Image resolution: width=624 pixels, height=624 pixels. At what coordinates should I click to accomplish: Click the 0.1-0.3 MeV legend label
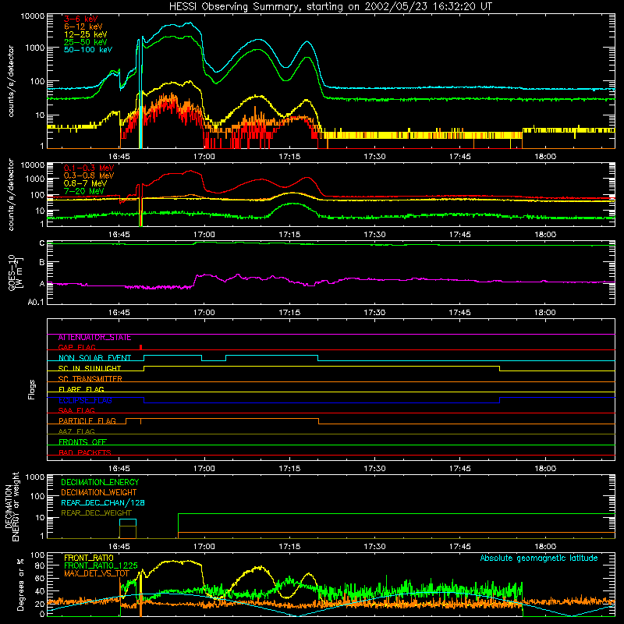click(89, 168)
